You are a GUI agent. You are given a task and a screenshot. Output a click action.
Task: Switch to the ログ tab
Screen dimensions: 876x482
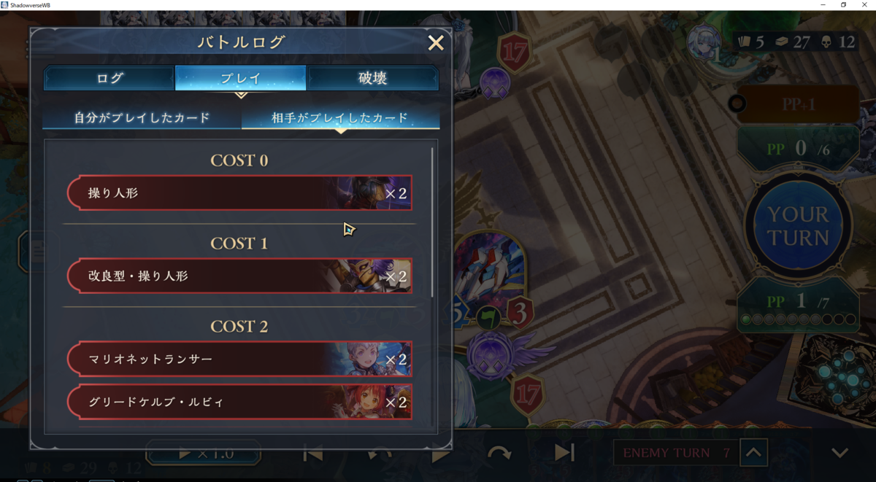point(109,78)
